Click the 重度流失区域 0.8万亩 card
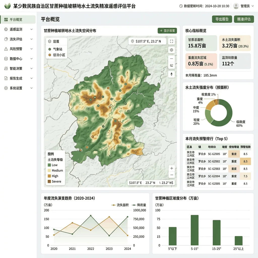258x258 pixels. click(x=201, y=61)
